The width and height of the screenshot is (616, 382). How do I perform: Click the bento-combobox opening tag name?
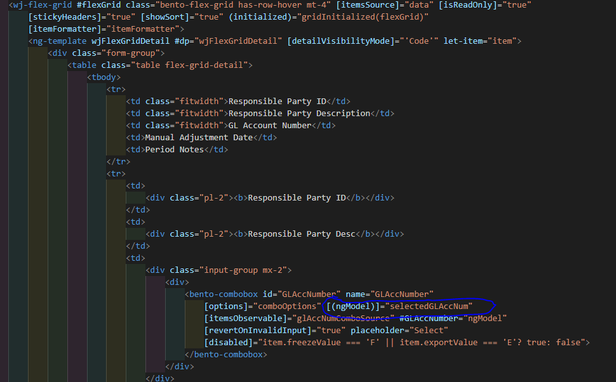[224, 294]
